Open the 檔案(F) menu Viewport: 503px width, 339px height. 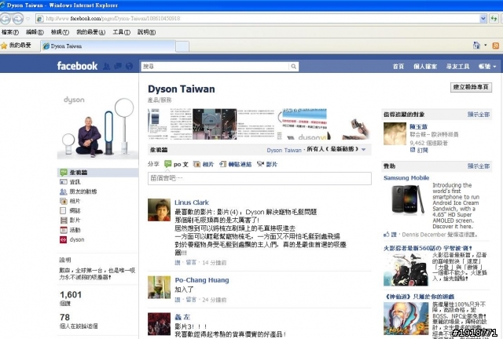10,32
